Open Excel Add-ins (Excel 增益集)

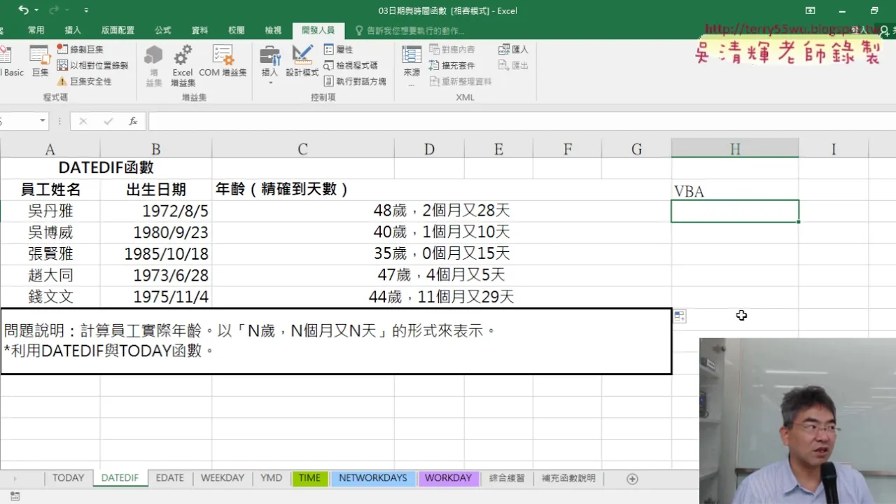point(183,65)
